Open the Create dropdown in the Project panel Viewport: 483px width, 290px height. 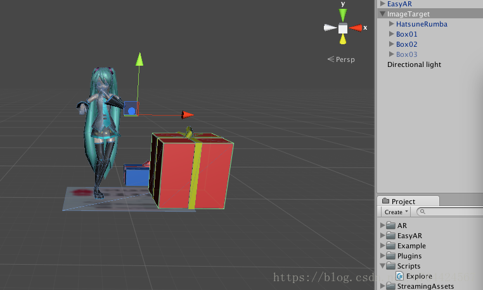pyautogui.click(x=396, y=212)
